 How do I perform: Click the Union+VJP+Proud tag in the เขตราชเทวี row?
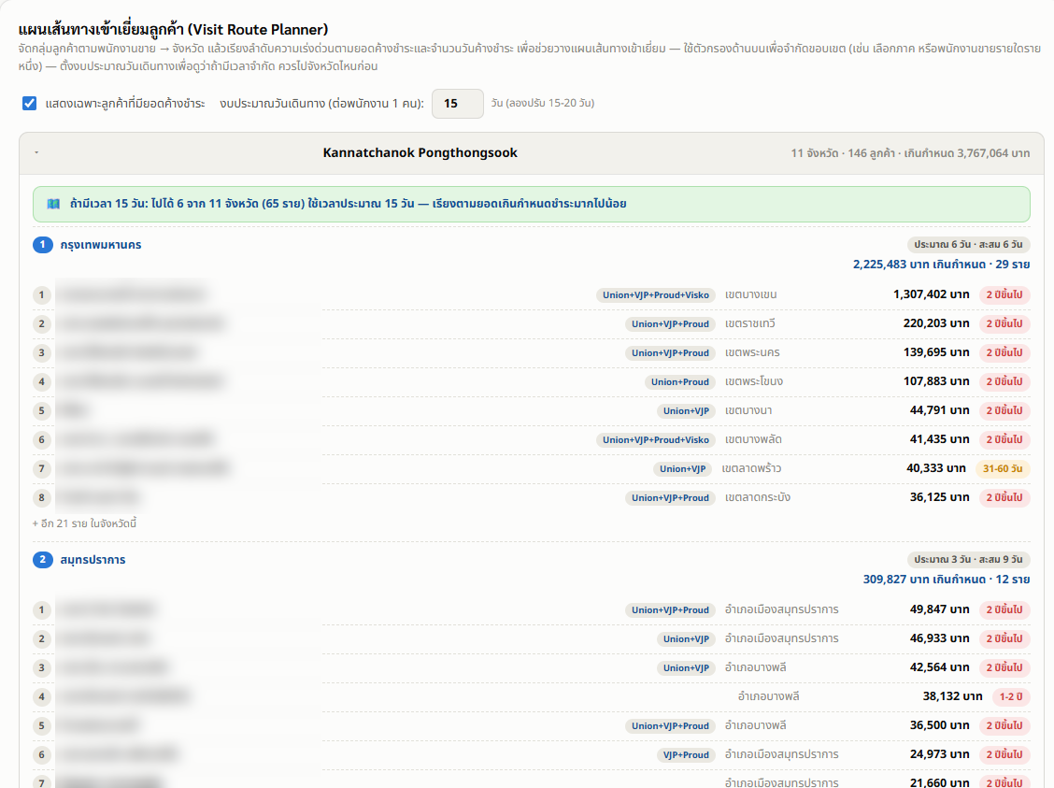(x=670, y=323)
